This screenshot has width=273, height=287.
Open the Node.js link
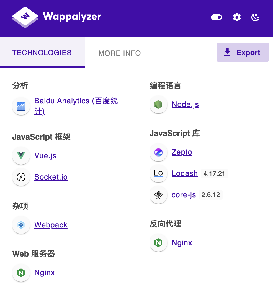pos(185,104)
